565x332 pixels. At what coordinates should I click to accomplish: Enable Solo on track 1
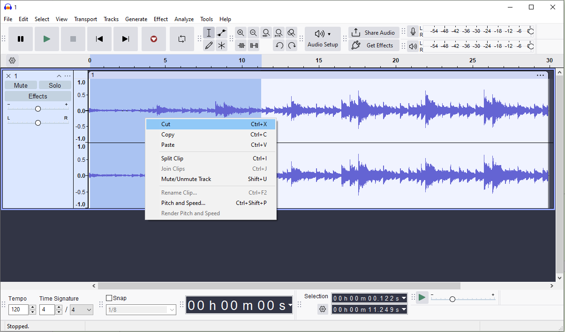(55, 85)
